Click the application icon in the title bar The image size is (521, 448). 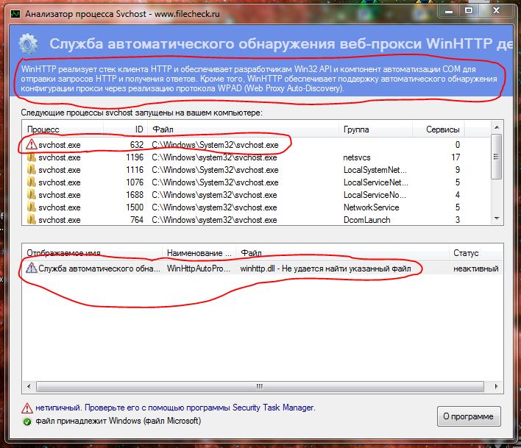coord(15,14)
